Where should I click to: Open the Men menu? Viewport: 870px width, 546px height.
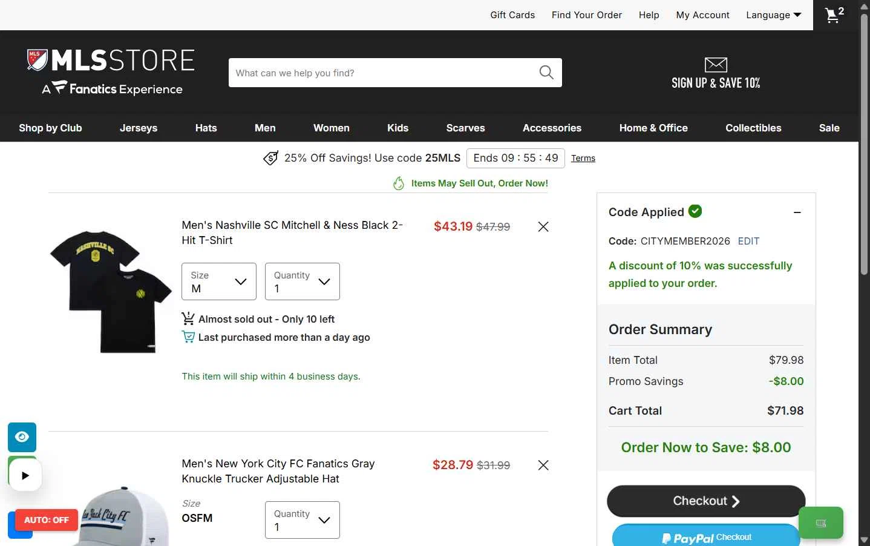[265, 128]
